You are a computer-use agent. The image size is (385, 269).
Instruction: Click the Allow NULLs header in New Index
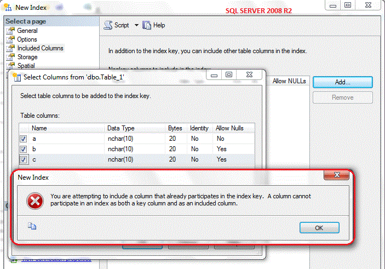[x=289, y=81]
